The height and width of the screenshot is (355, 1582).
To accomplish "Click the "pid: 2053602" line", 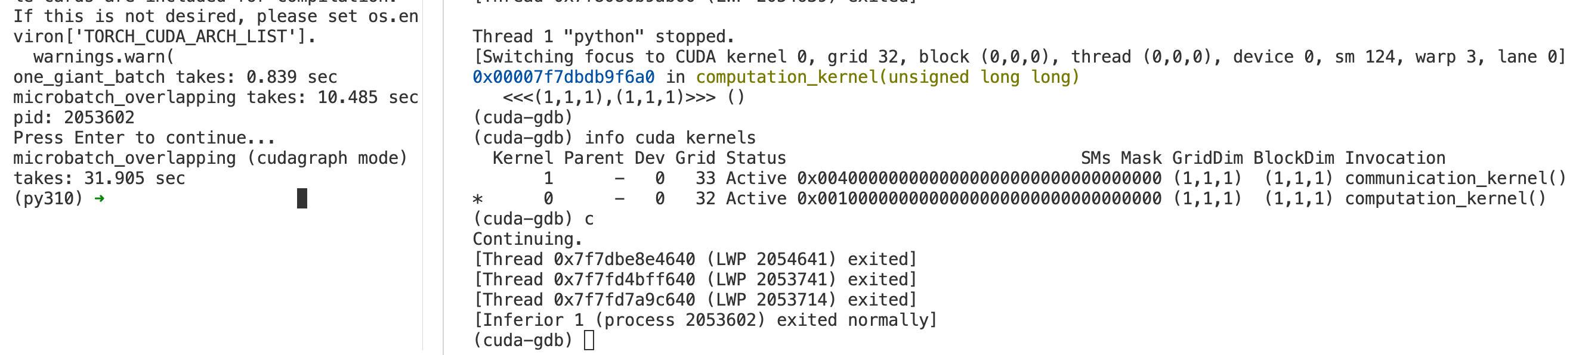I will (74, 118).
